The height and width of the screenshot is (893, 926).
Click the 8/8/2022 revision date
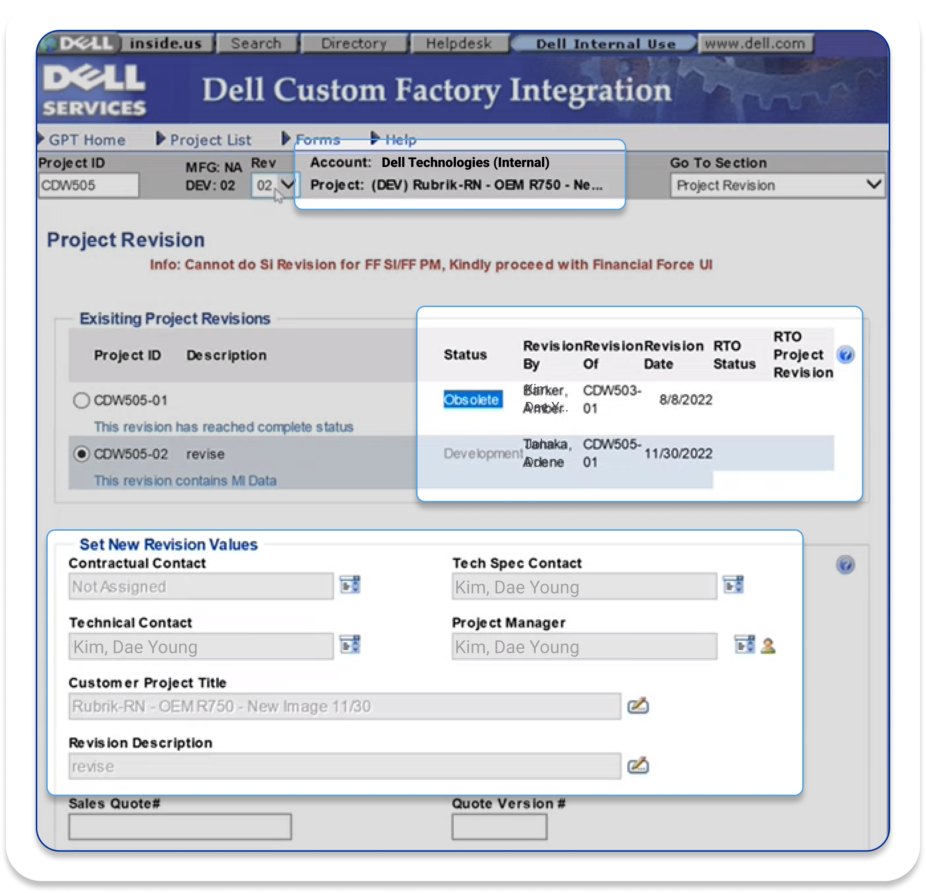[686, 400]
